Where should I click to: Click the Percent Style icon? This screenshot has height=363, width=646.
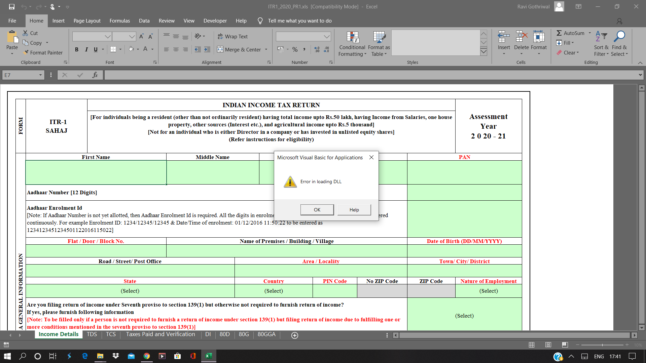(x=295, y=49)
